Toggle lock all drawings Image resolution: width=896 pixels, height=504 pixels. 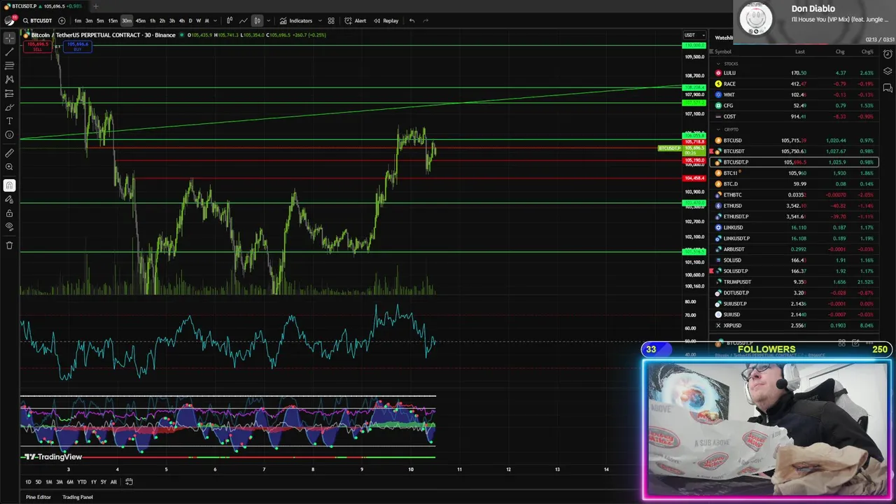pyautogui.click(x=9, y=213)
